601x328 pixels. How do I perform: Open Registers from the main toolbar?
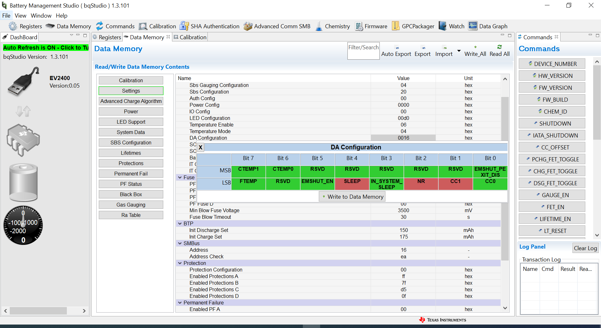coord(25,26)
